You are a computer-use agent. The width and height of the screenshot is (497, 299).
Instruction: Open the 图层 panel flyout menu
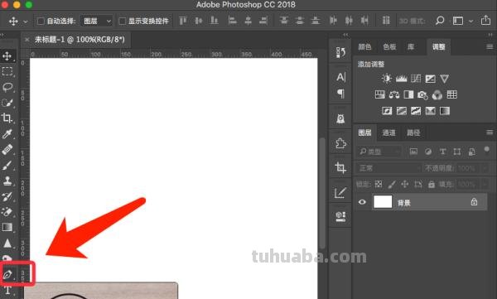[x=490, y=133]
